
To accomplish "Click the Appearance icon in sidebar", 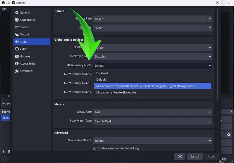I will 17,20.
